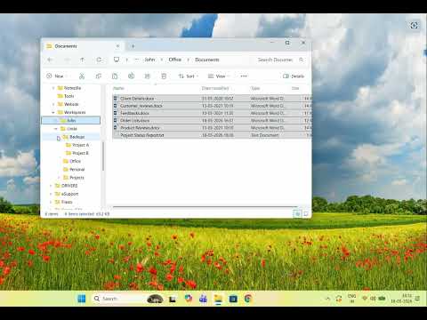This screenshot has width=427, height=320.
Task: Select the Tools folder in tree
Action: point(68,96)
